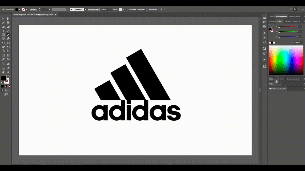Expand opacity value arrow

[x=110, y=9]
